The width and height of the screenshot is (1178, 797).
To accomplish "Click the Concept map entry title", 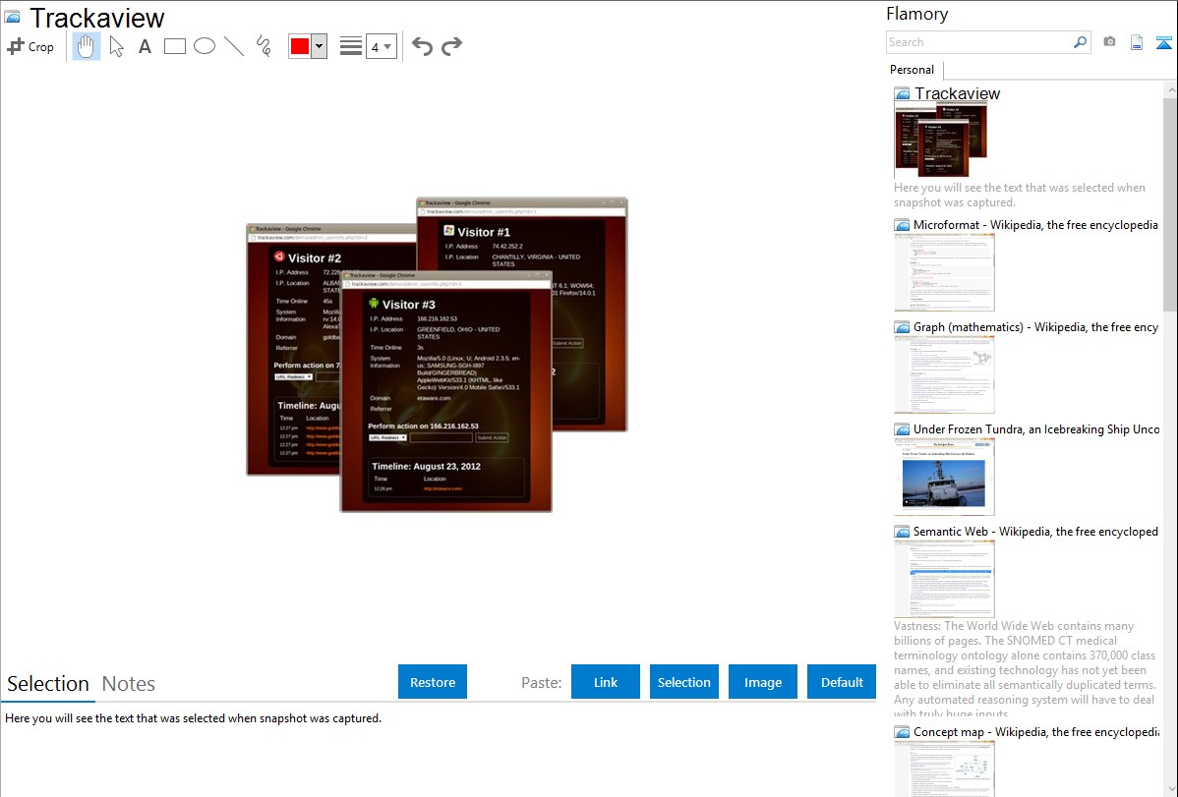I will pos(1036,731).
